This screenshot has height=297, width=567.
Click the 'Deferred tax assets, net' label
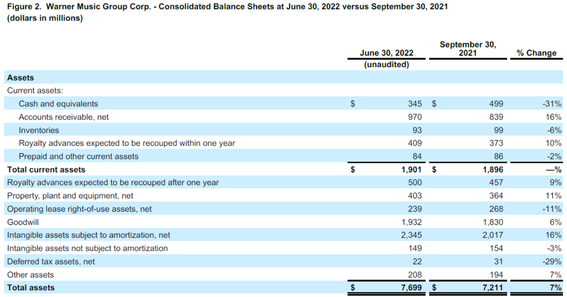(x=51, y=261)
